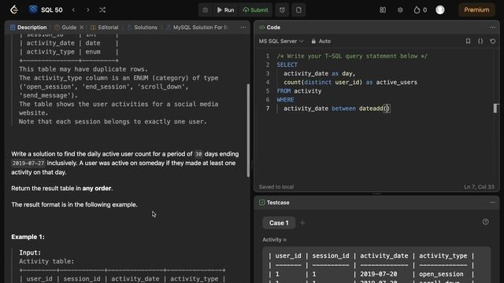Select the Case 1 testcase
504x283 pixels.
point(279,223)
